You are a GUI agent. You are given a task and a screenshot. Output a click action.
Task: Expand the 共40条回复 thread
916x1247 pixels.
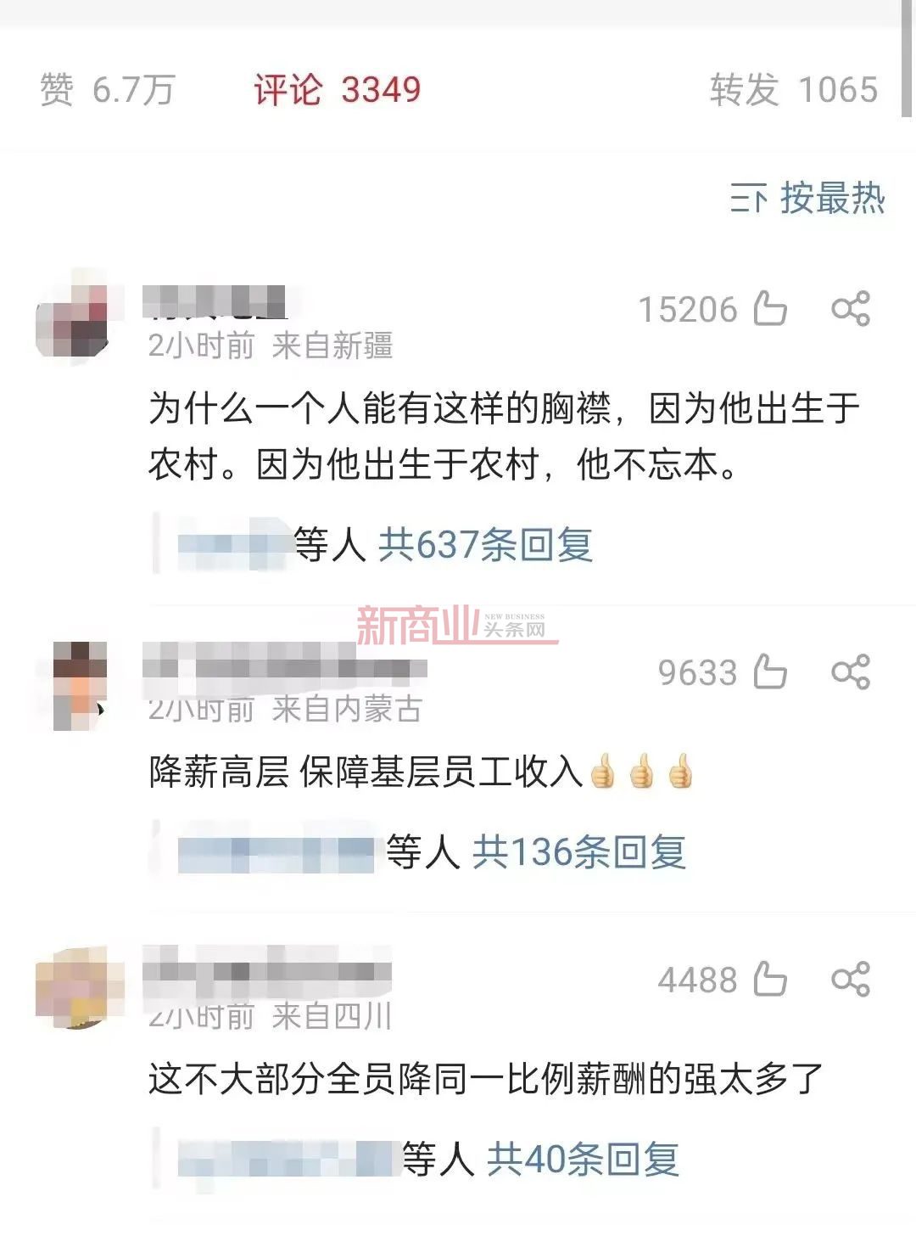583,1159
